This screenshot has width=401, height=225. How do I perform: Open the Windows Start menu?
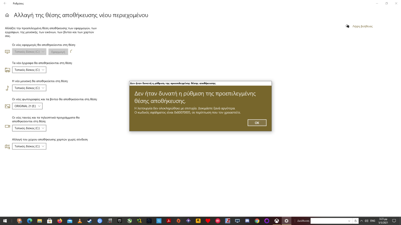tap(5, 221)
